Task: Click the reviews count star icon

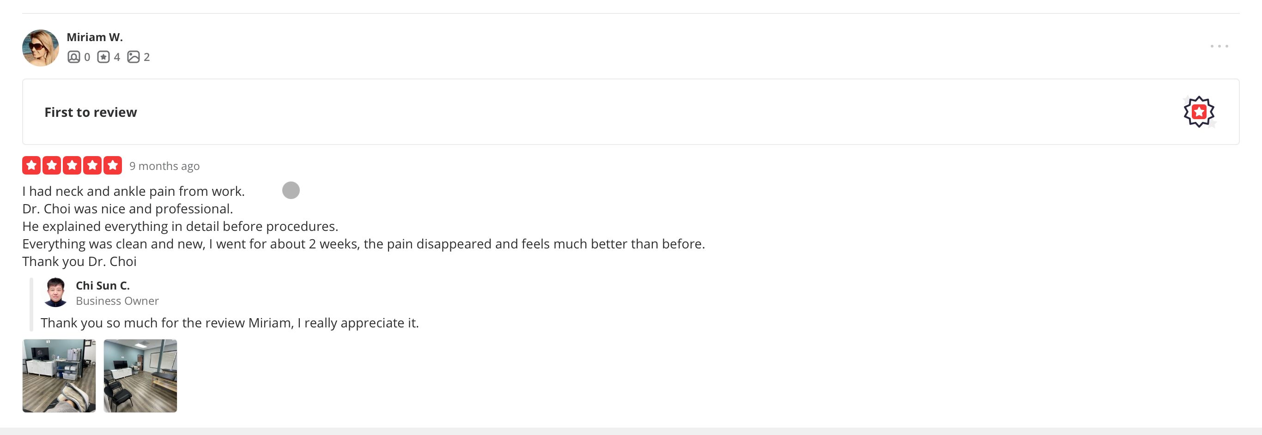Action: coord(103,57)
